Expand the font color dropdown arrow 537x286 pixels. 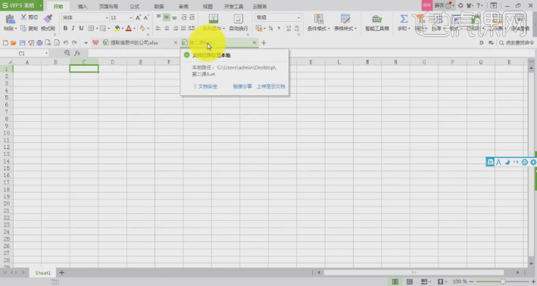[134, 29]
